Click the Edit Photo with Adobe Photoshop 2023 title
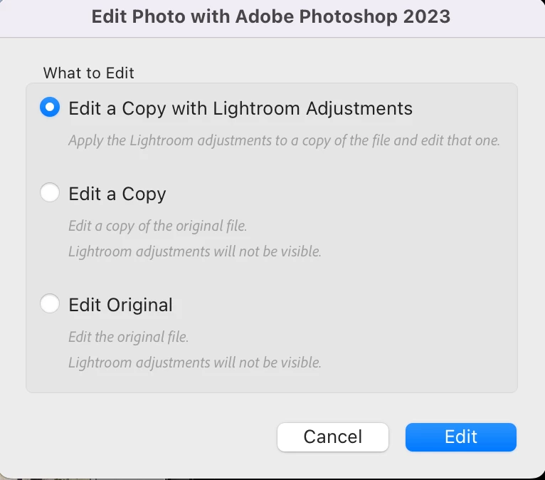 click(x=271, y=16)
